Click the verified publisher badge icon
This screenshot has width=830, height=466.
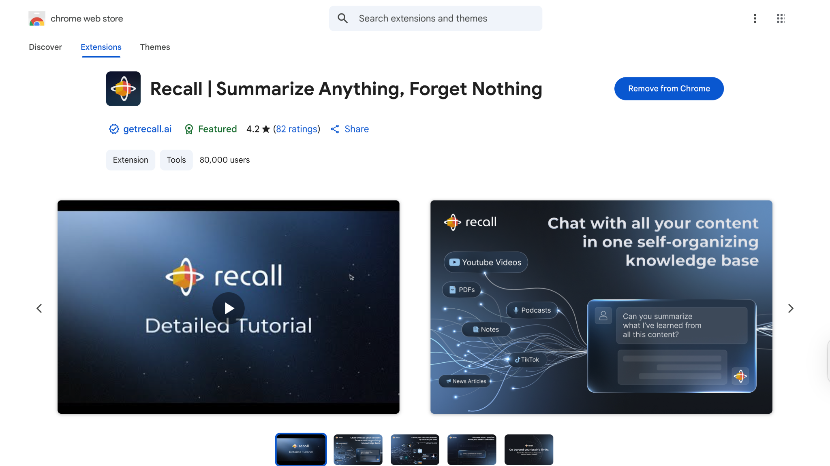point(114,129)
